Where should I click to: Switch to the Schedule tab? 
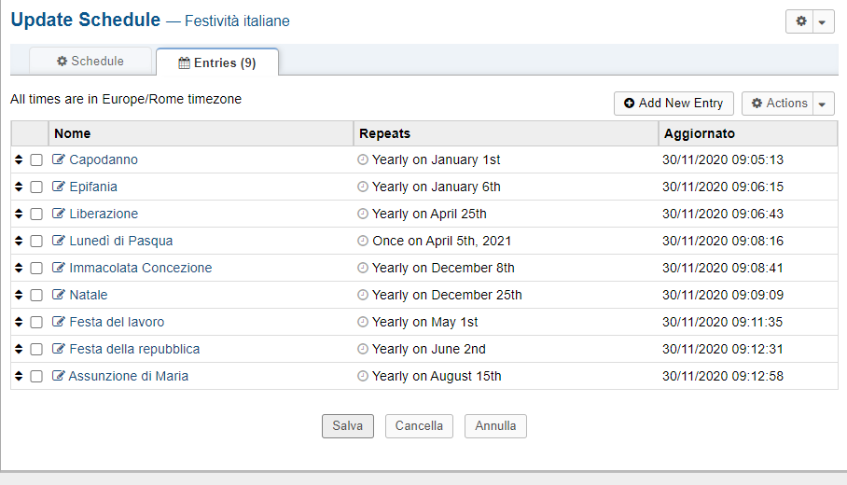(90, 62)
